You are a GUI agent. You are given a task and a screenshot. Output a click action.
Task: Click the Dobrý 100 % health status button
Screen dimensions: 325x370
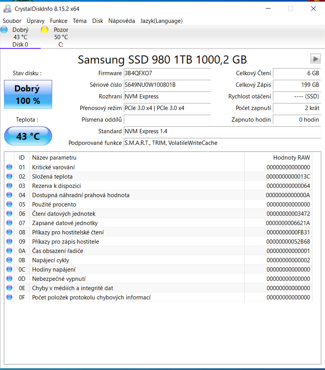coord(28,94)
